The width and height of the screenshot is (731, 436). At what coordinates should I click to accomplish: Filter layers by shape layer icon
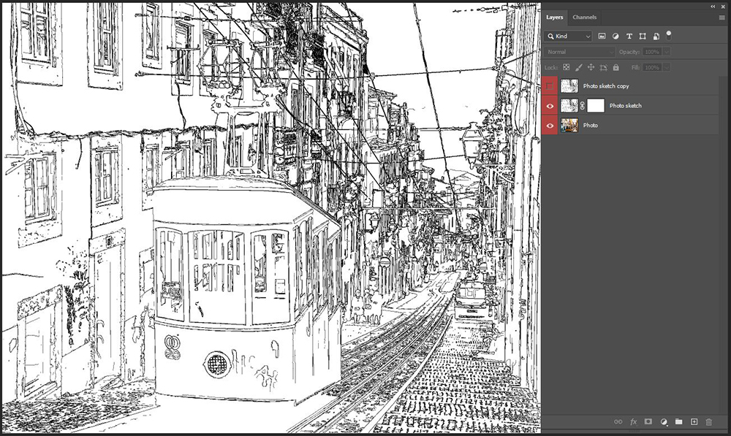(x=643, y=36)
